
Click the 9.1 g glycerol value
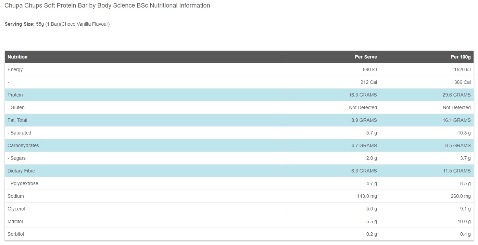point(465,209)
